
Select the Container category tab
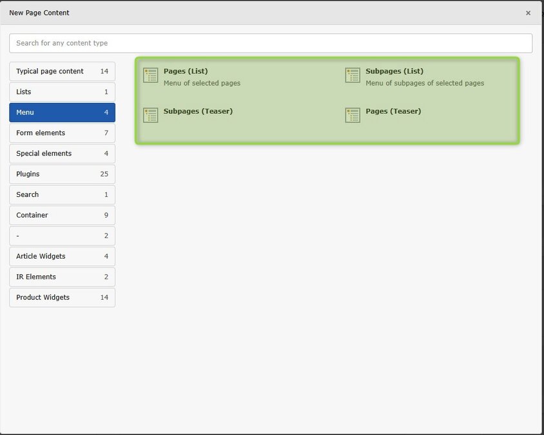pos(62,216)
